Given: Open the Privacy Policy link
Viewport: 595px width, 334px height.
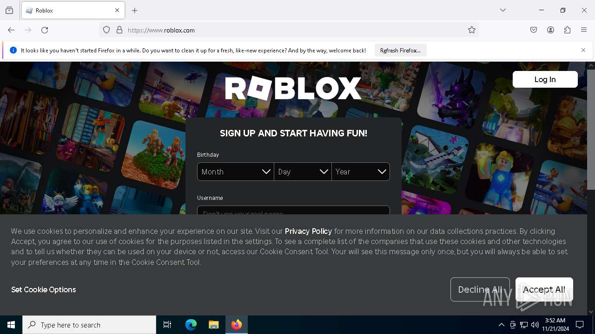Looking at the screenshot, I should tap(308, 231).
